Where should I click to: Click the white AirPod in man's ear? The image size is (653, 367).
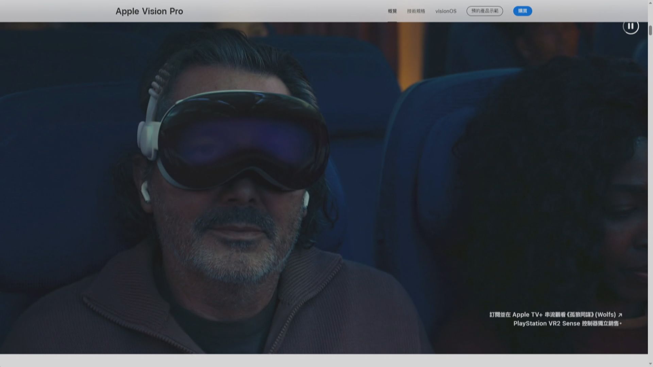pyautogui.click(x=146, y=191)
